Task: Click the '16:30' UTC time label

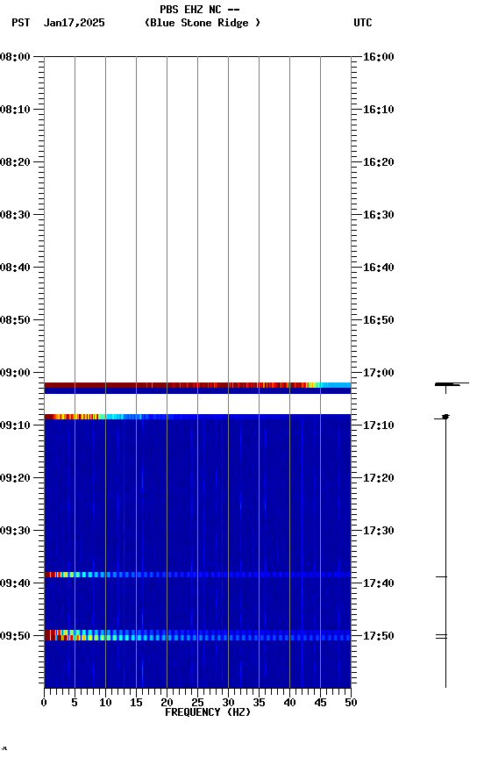Action: point(379,215)
